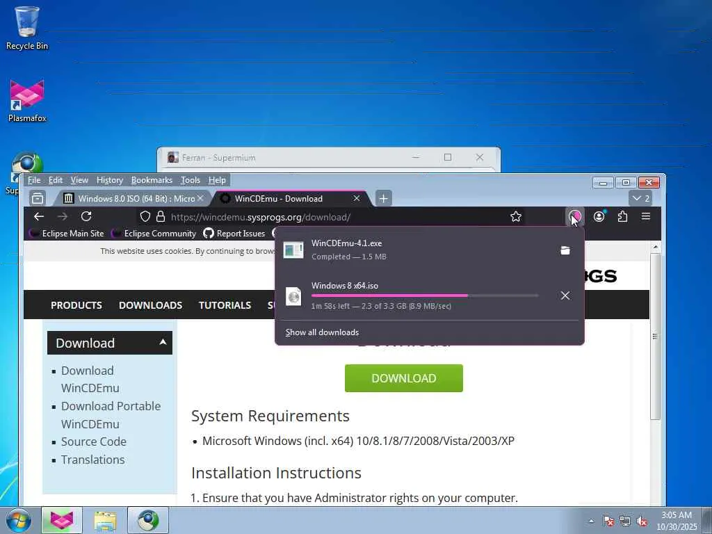
Task: Open the account profile icon
Action: point(599,217)
